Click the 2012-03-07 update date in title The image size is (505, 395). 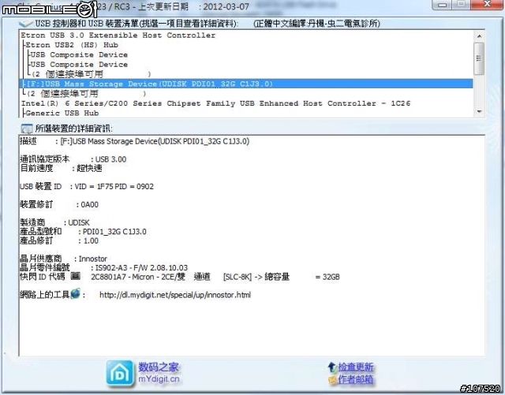226,6
